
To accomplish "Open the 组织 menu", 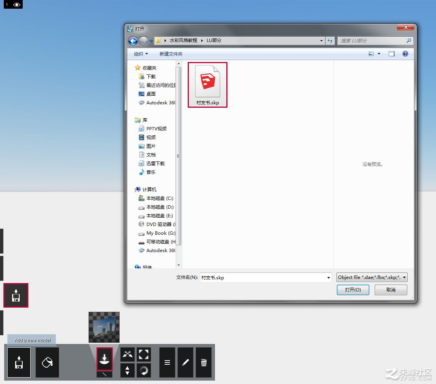I will tap(141, 54).
